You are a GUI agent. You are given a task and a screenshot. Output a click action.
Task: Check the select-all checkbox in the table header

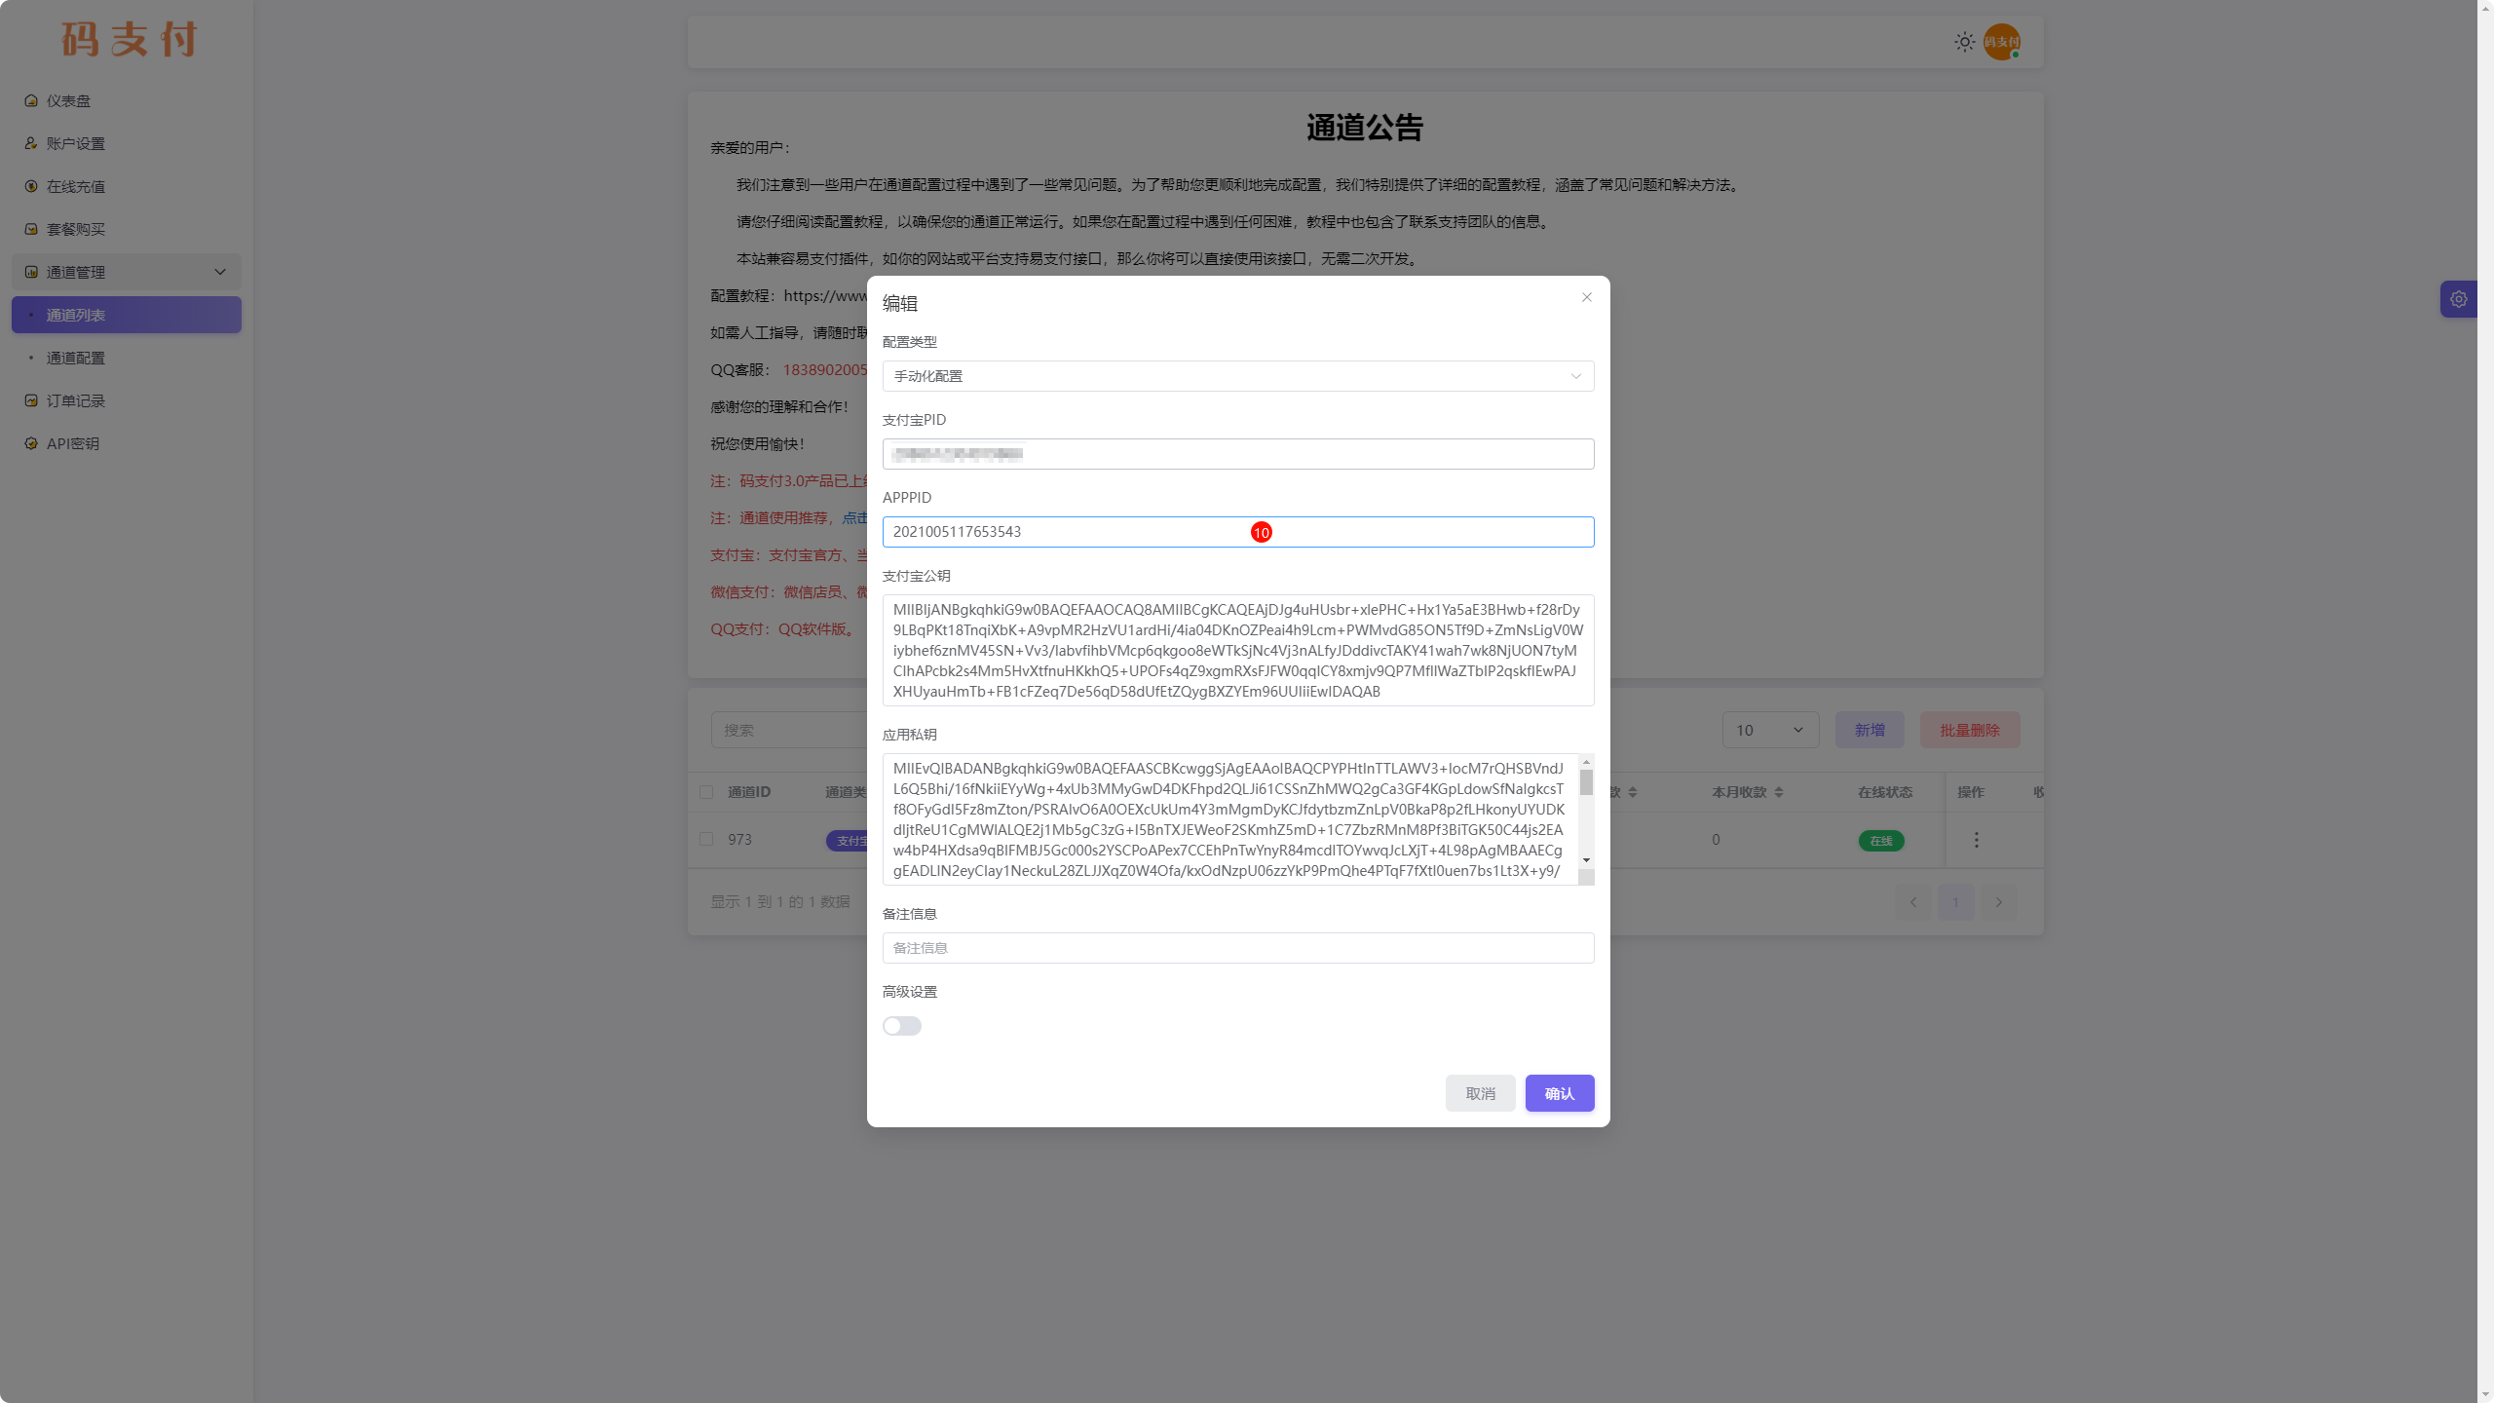click(706, 792)
